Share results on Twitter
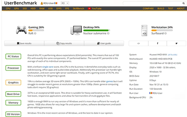This screenshot has height=117, width=187. (x=176, y=44)
